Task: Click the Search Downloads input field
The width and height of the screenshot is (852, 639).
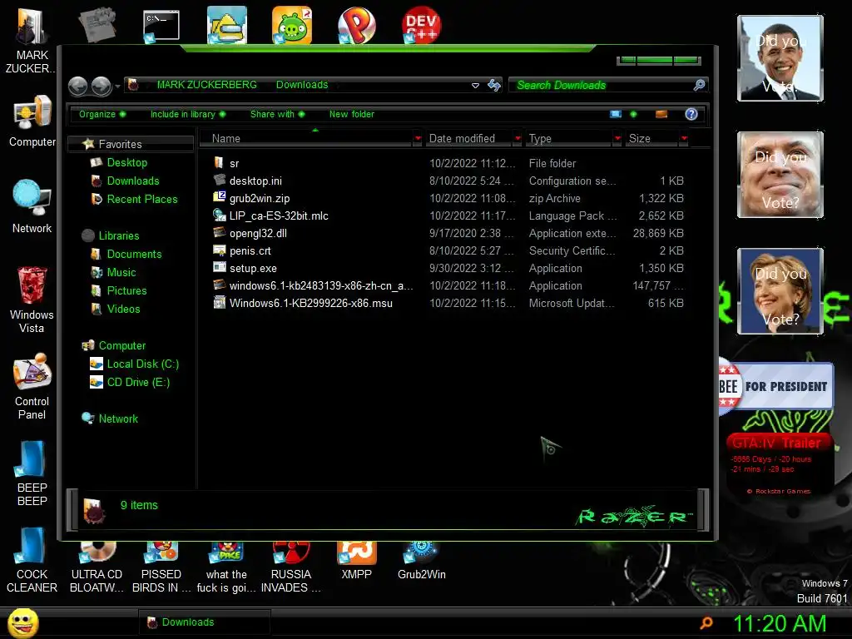Action: point(602,86)
